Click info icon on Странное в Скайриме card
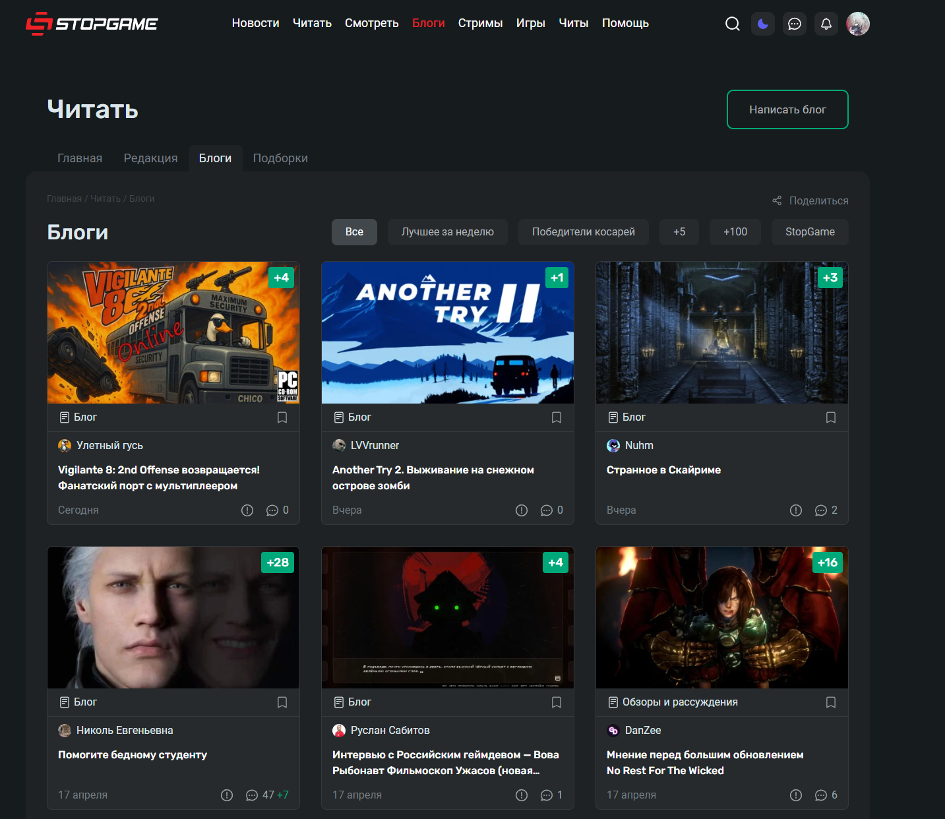 pos(796,510)
